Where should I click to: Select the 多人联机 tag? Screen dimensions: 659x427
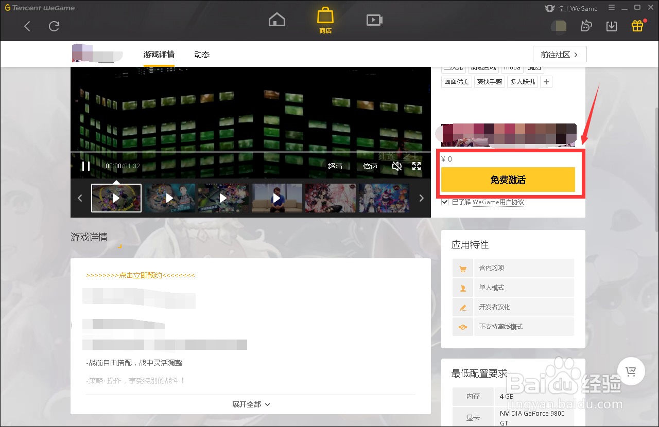[x=523, y=82]
